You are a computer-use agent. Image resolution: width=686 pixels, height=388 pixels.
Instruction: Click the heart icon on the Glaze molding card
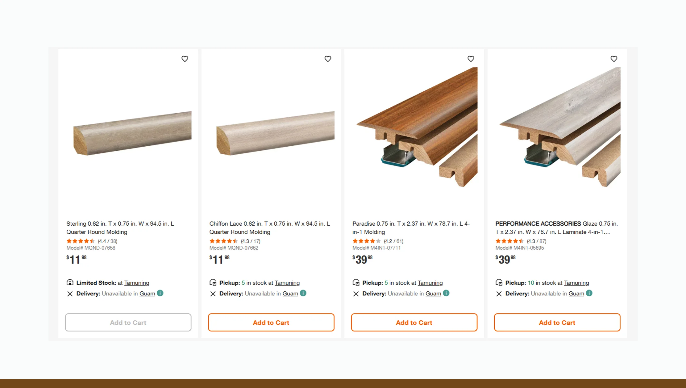click(x=614, y=59)
